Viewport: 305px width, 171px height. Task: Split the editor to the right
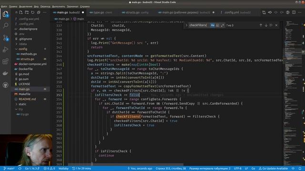tap(294, 12)
